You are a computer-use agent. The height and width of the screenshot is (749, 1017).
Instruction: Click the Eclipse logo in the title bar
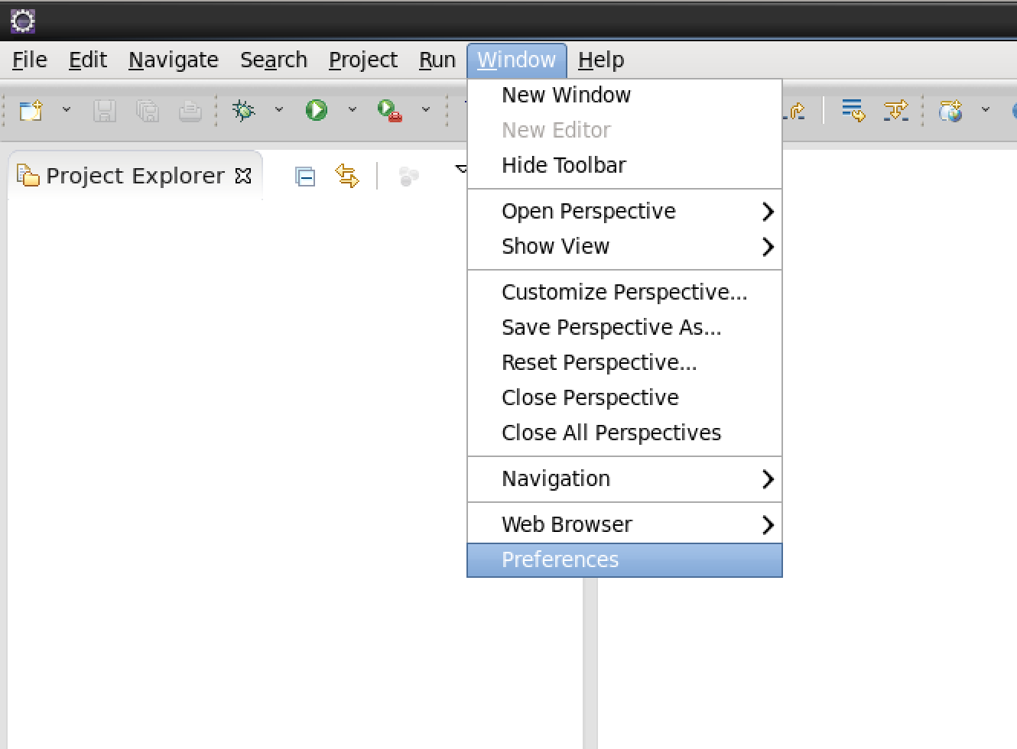pyautogui.click(x=23, y=21)
